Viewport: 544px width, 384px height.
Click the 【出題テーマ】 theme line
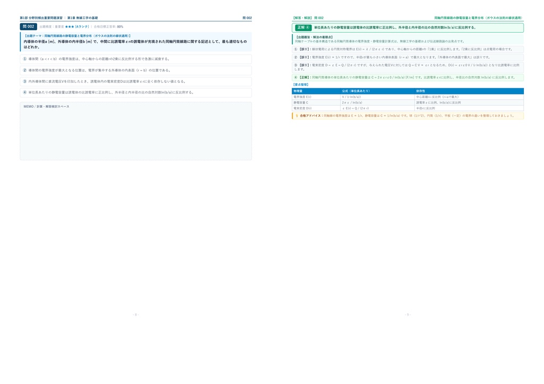78,36
